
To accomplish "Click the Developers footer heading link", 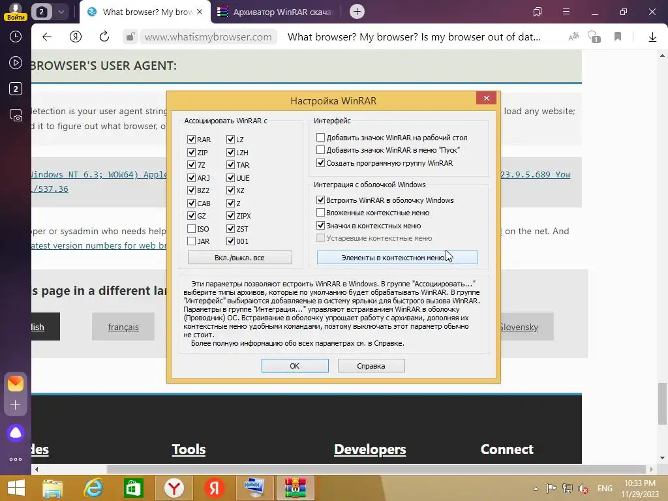I will 370,449.
